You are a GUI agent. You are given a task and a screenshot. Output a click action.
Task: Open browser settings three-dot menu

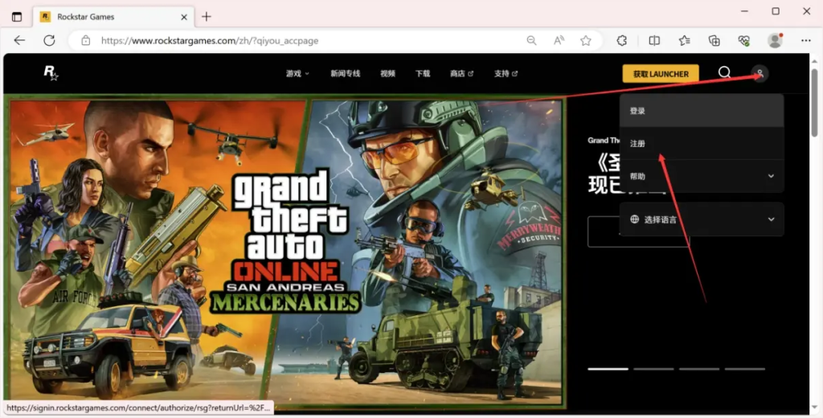point(805,40)
